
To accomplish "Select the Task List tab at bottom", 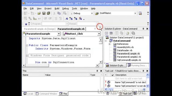I will click(x=125, y=94).
